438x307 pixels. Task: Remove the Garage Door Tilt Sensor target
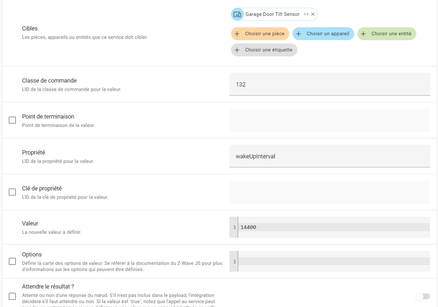[313, 14]
